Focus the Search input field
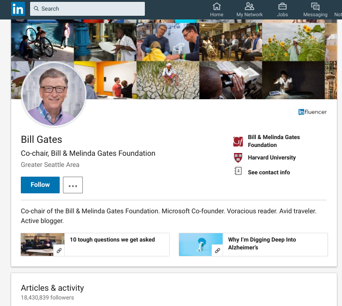 (x=87, y=9)
